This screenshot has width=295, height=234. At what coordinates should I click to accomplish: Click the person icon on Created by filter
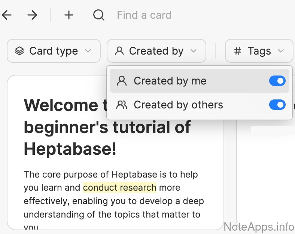point(119,51)
